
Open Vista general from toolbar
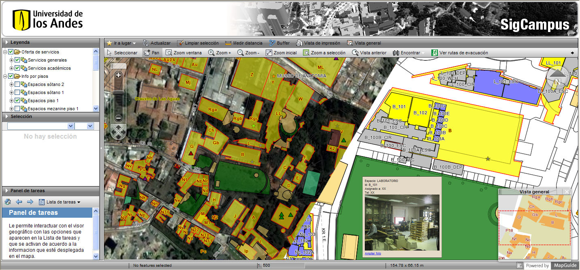[364, 43]
